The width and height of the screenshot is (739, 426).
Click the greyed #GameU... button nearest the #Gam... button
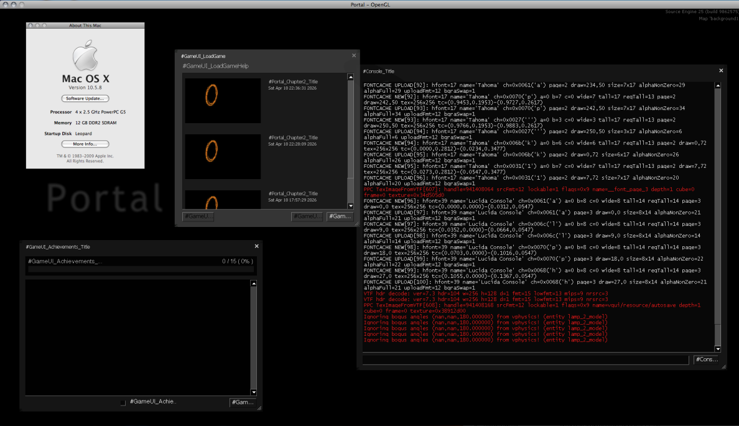(307, 216)
